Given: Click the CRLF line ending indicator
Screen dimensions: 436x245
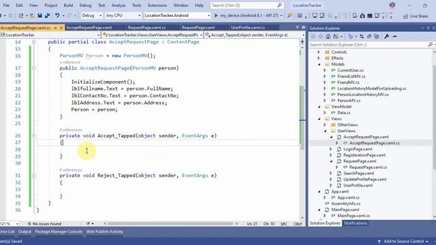Looking at the screenshot, I should coord(298,224).
